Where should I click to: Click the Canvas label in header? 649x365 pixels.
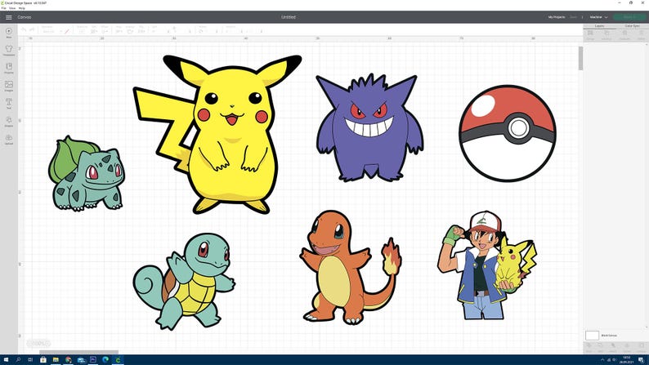point(25,17)
